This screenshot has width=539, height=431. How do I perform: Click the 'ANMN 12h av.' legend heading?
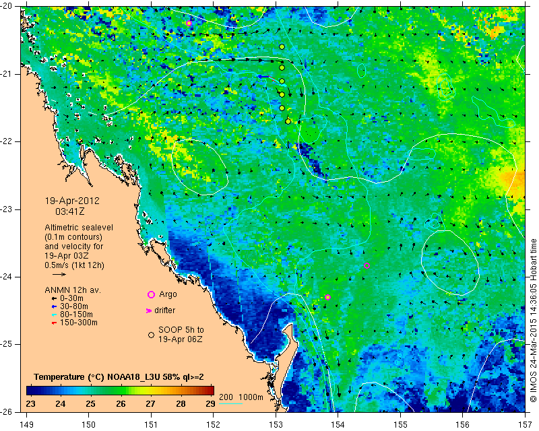tap(73, 290)
